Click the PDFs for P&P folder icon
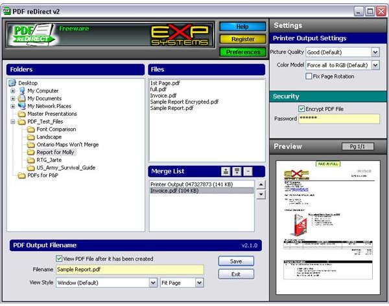The image size is (389, 306). pos(22,175)
